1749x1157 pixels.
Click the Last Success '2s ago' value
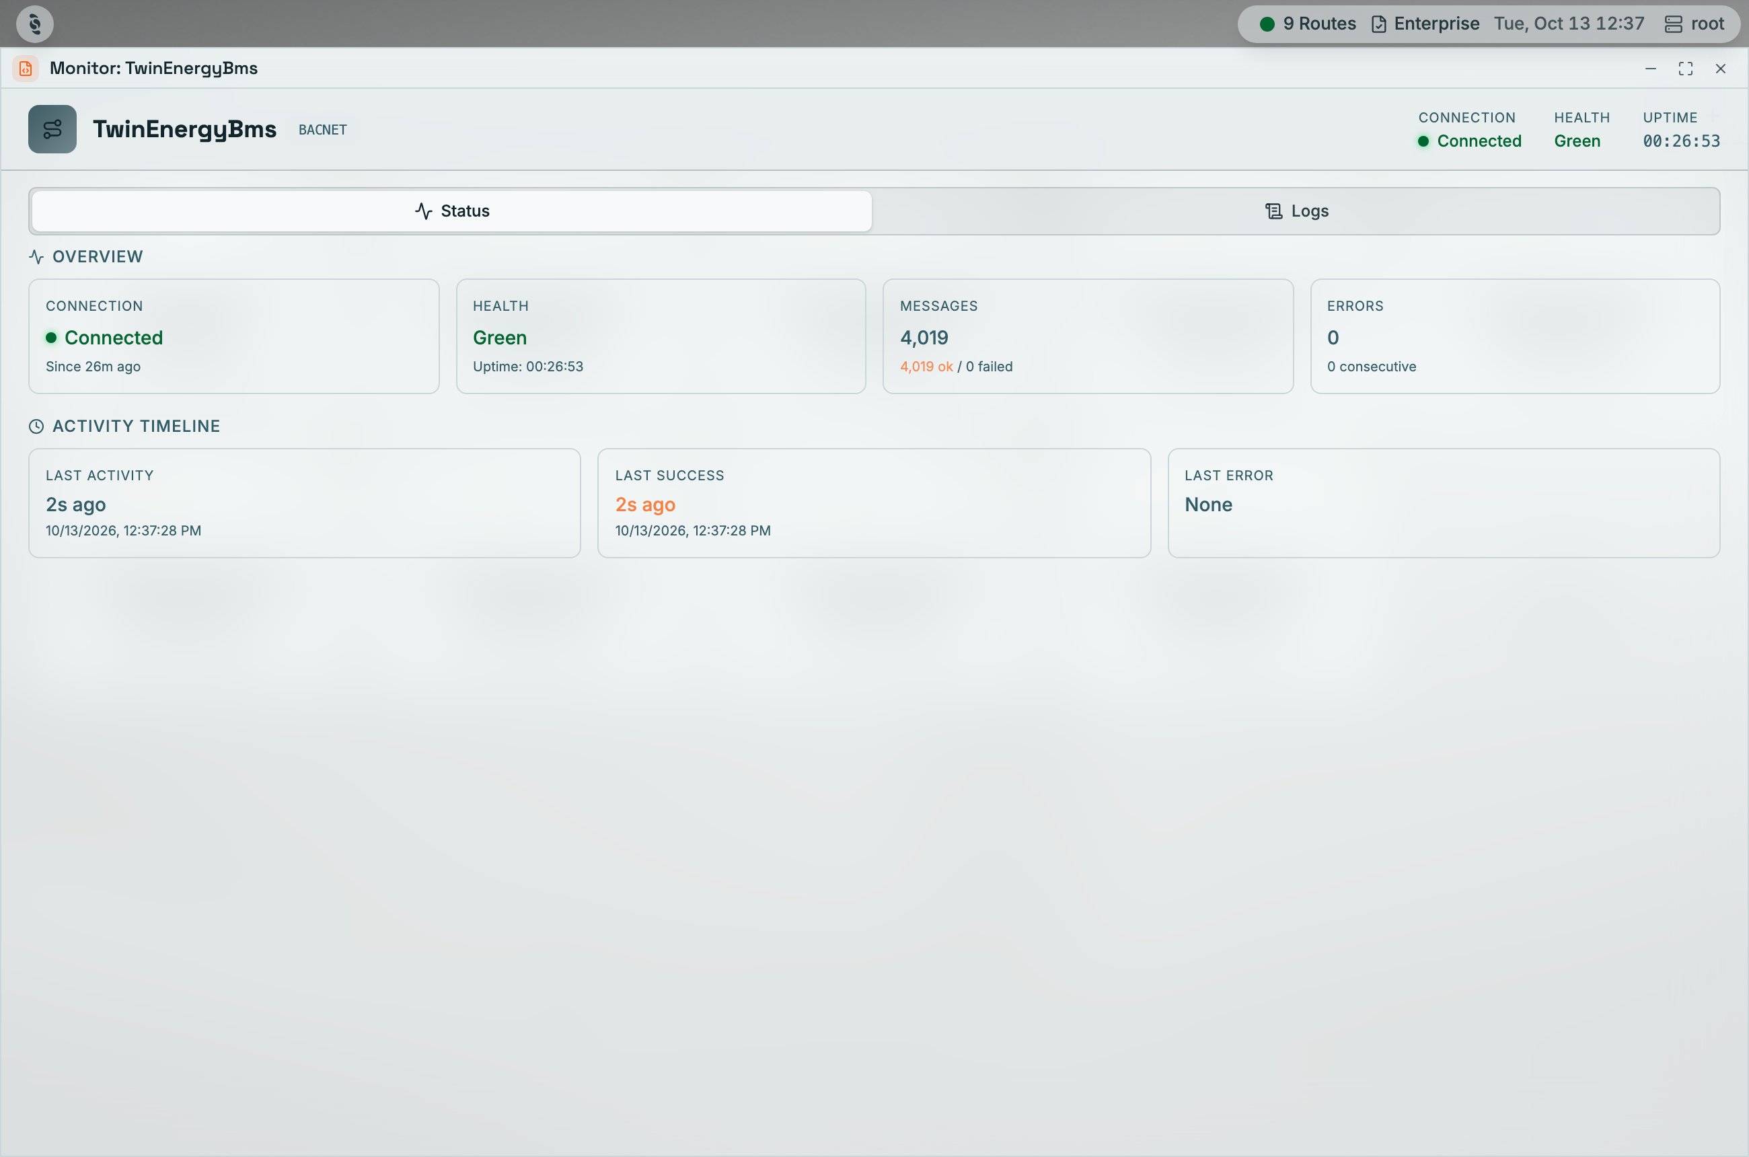tap(645, 505)
